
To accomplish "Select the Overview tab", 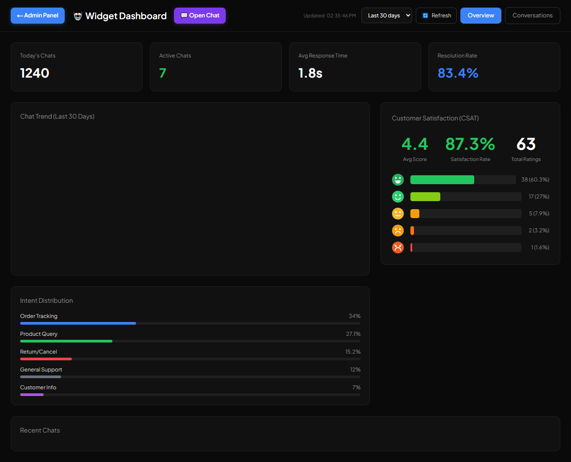I will [x=481, y=16].
